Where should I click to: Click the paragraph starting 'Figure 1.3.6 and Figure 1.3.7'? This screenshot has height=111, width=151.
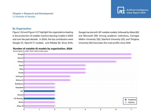(43, 38)
